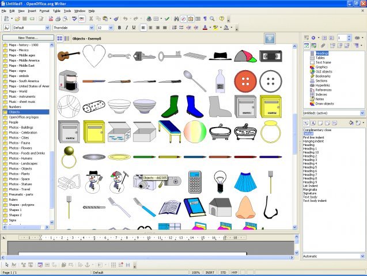Toggle Gallery button in standard toolbar
The width and height of the screenshot is (367, 276).
[x=191, y=18]
